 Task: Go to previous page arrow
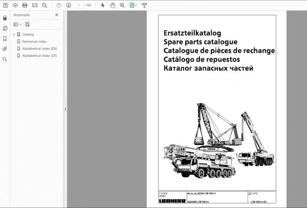tap(59, 5)
